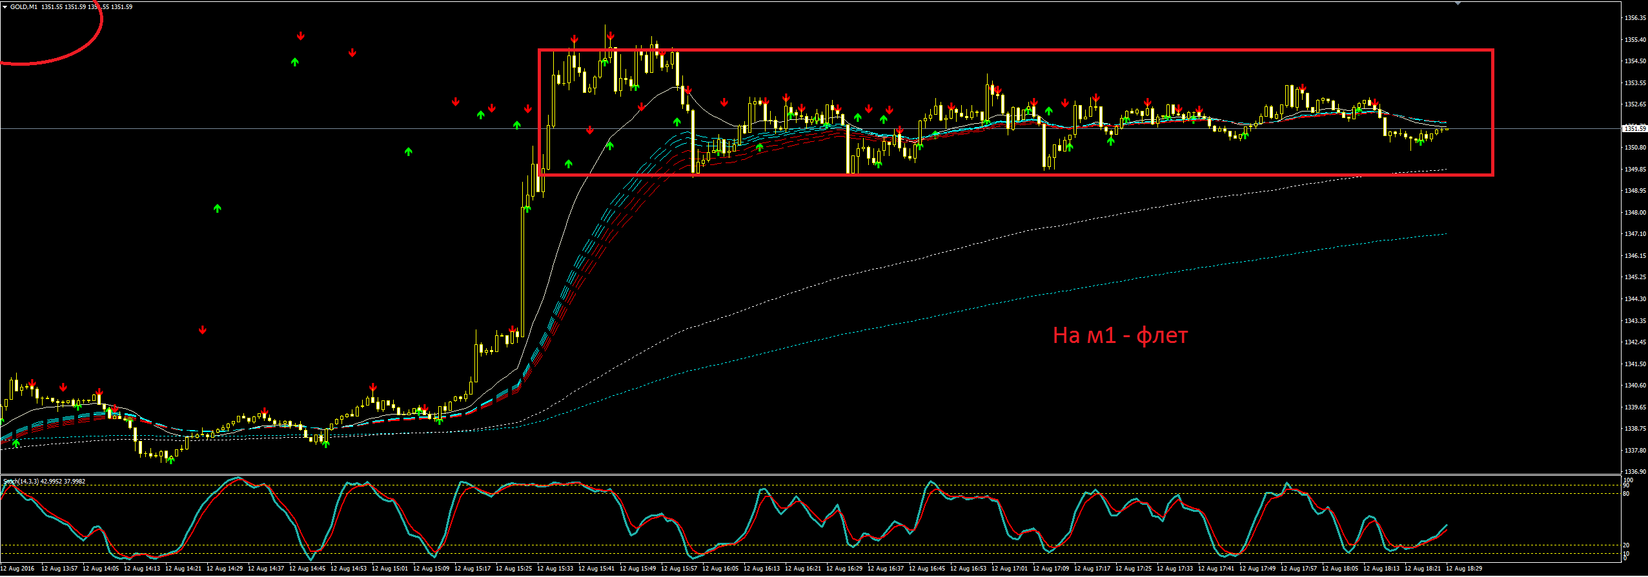Click the 1343.35 price scale label

pyautogui.click(x=1635, y=321)
